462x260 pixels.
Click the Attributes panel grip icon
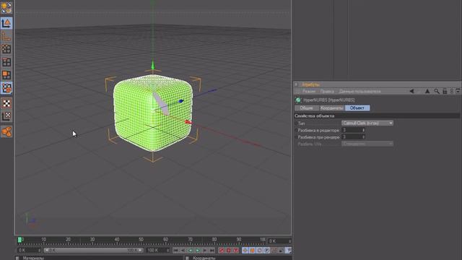(x=297, y=84)
